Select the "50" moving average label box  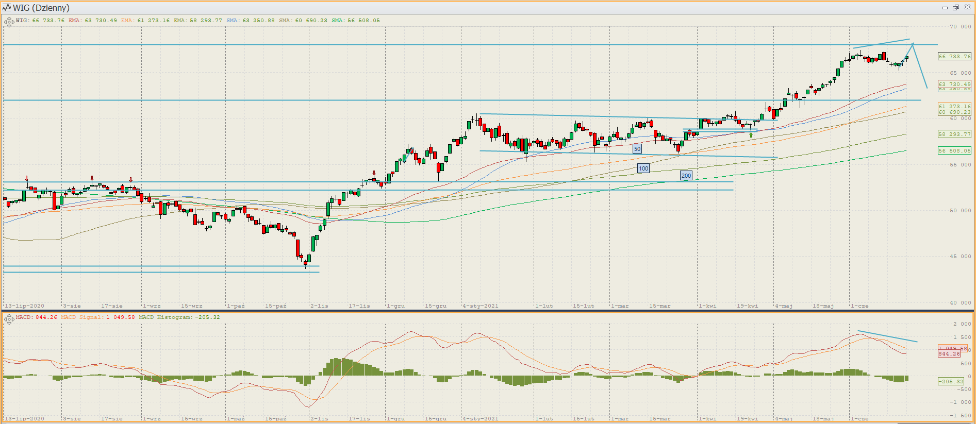click(637, 149)
